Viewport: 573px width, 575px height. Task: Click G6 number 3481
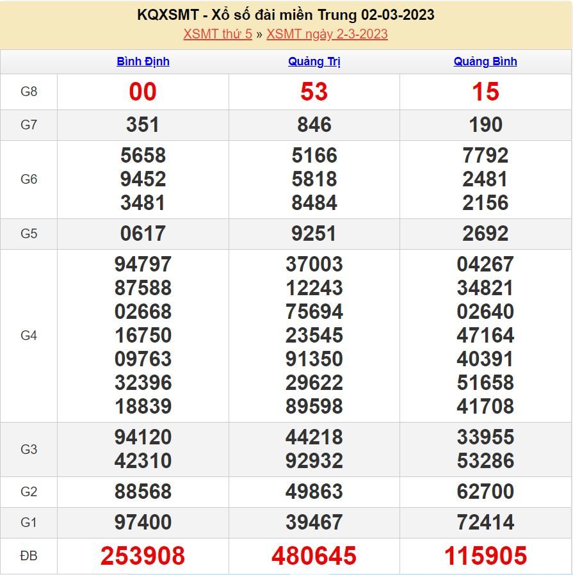[143, 203]
